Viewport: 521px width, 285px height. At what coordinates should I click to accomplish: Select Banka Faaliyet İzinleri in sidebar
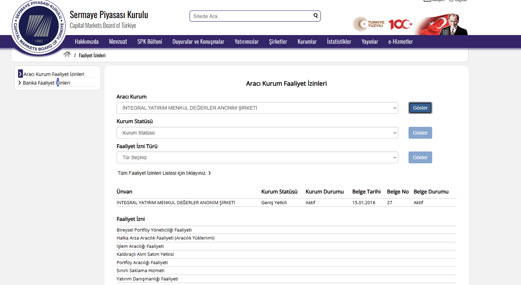pyautogui.click(x=46, y=83)
